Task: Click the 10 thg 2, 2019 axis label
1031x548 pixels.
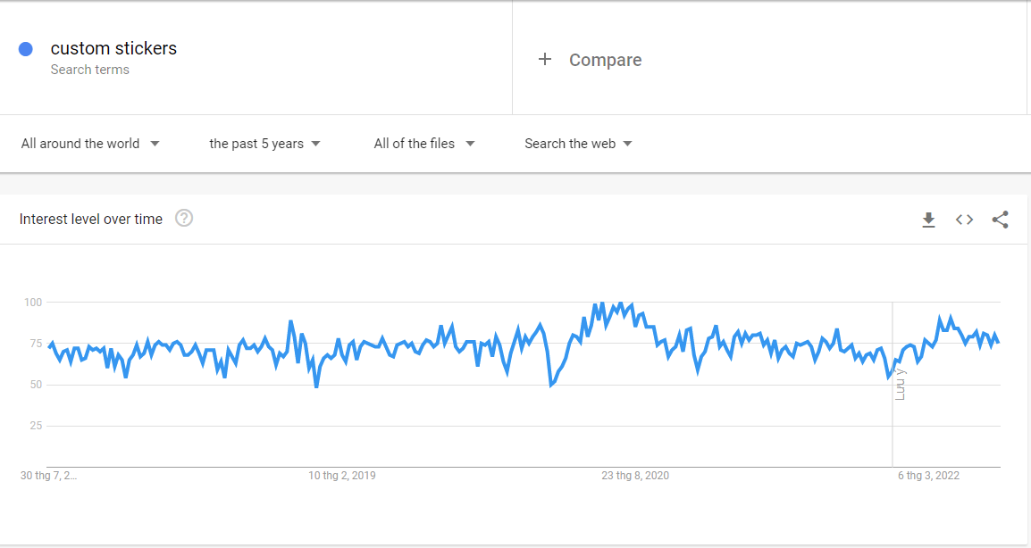Action: click(342, 476)
